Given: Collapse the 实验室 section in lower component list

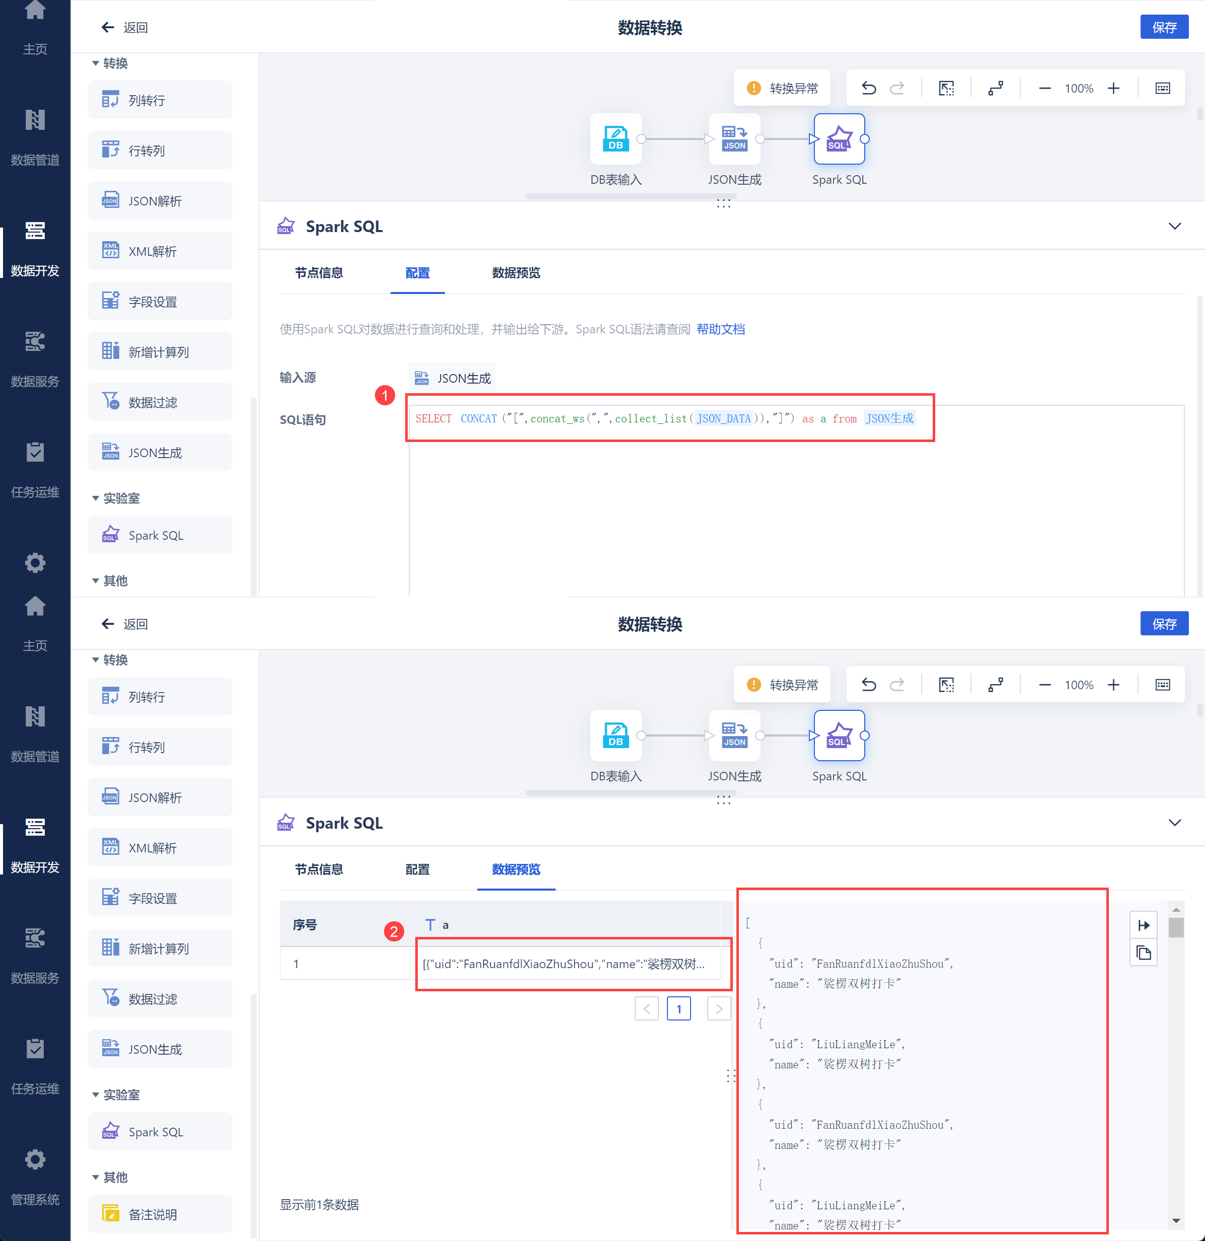Looking at the screenshot, I should 95,1094.
